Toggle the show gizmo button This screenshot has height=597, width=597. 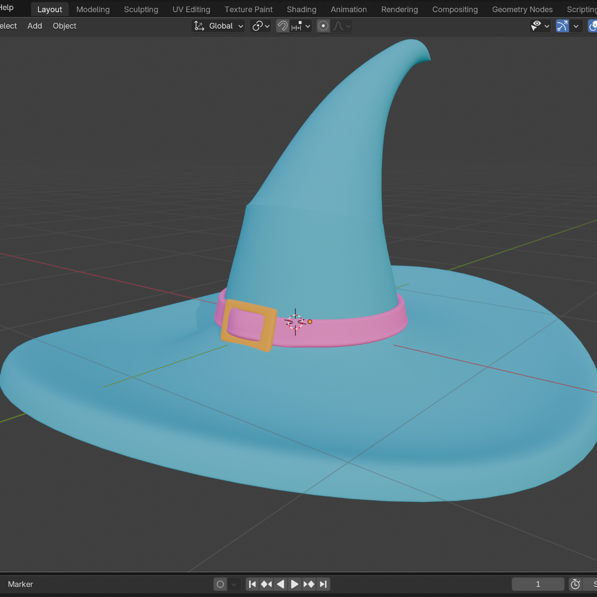pyautogui.click(x=562, y=26)
